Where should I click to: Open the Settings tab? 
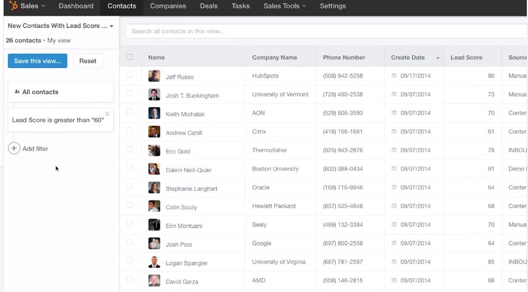point(333,5)
